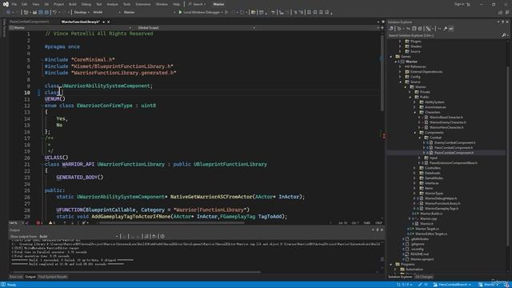Close the WarriorFunctionLibrary.h tab
Viewport: 512px width, 288px height.
click(x=109, y=22)
